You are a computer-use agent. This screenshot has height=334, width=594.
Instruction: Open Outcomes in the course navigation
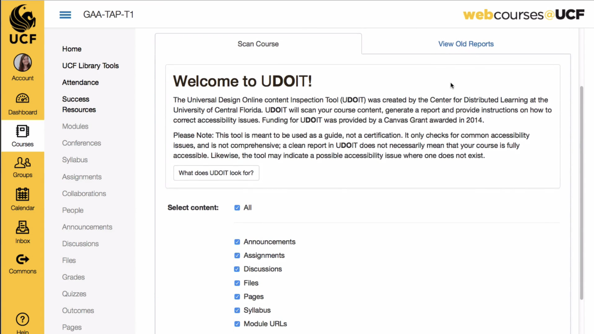tap(78, 311)
